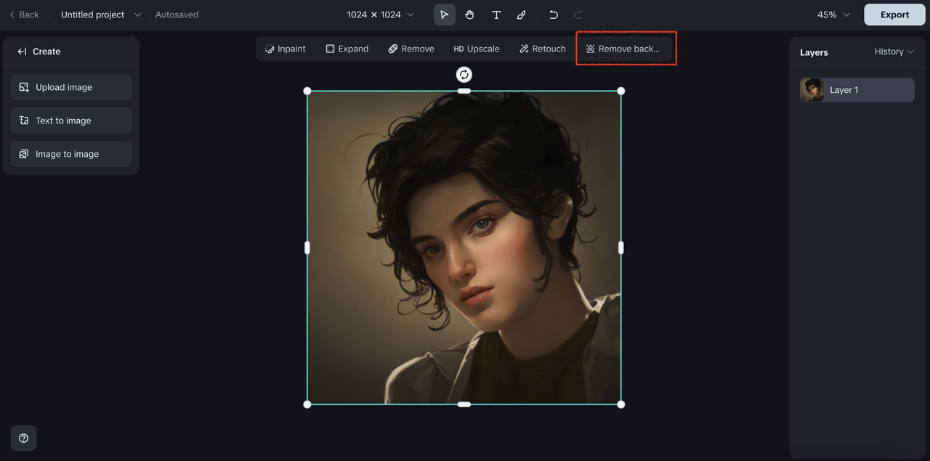Click the top-left corner resize handle
This screenshot has height=461, width=930.
tap(307, 91)
